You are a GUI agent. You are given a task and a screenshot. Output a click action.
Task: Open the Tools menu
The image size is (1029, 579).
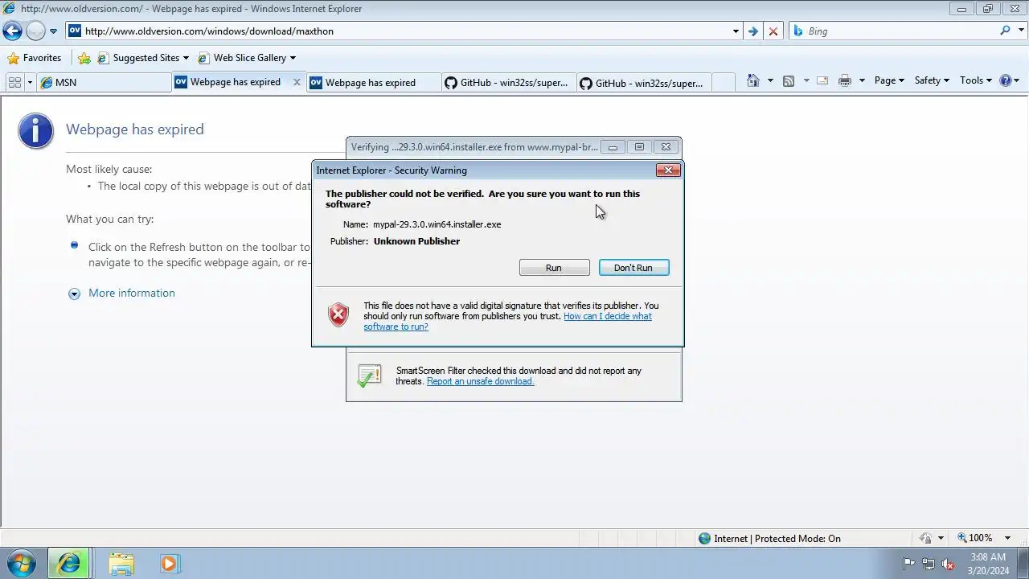pos(976,80)
